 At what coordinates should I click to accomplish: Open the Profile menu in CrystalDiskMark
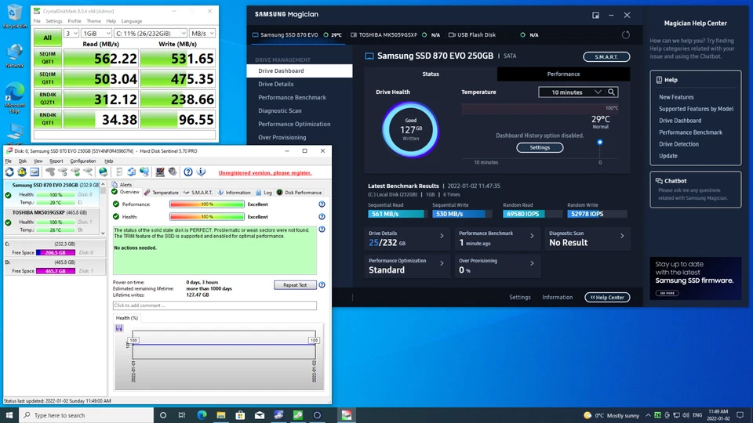click(x=74, y=21)
